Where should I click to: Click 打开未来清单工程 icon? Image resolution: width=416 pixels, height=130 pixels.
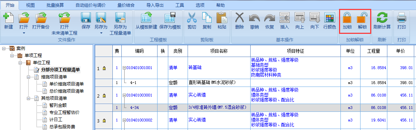tap(64, 18)
